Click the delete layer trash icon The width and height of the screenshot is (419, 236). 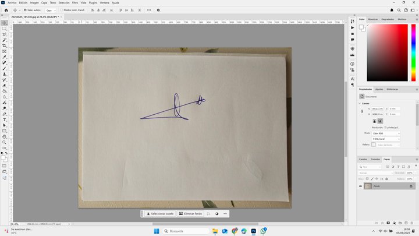[412, 223]
